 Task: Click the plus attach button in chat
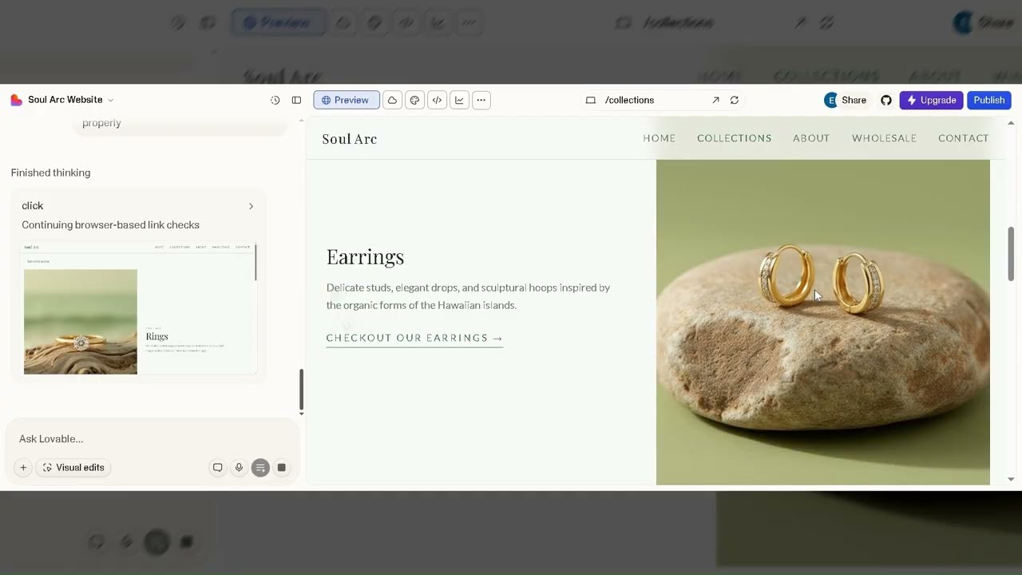(23, 467)
